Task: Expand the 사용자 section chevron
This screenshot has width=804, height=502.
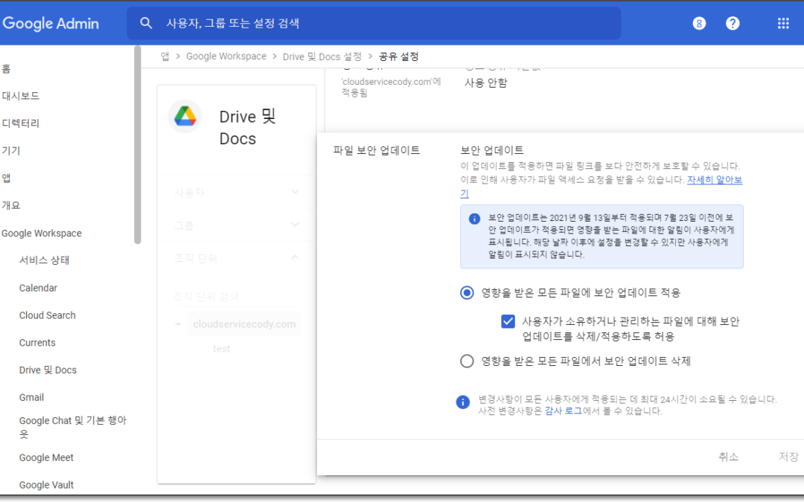Action: (x=295, y=192)
